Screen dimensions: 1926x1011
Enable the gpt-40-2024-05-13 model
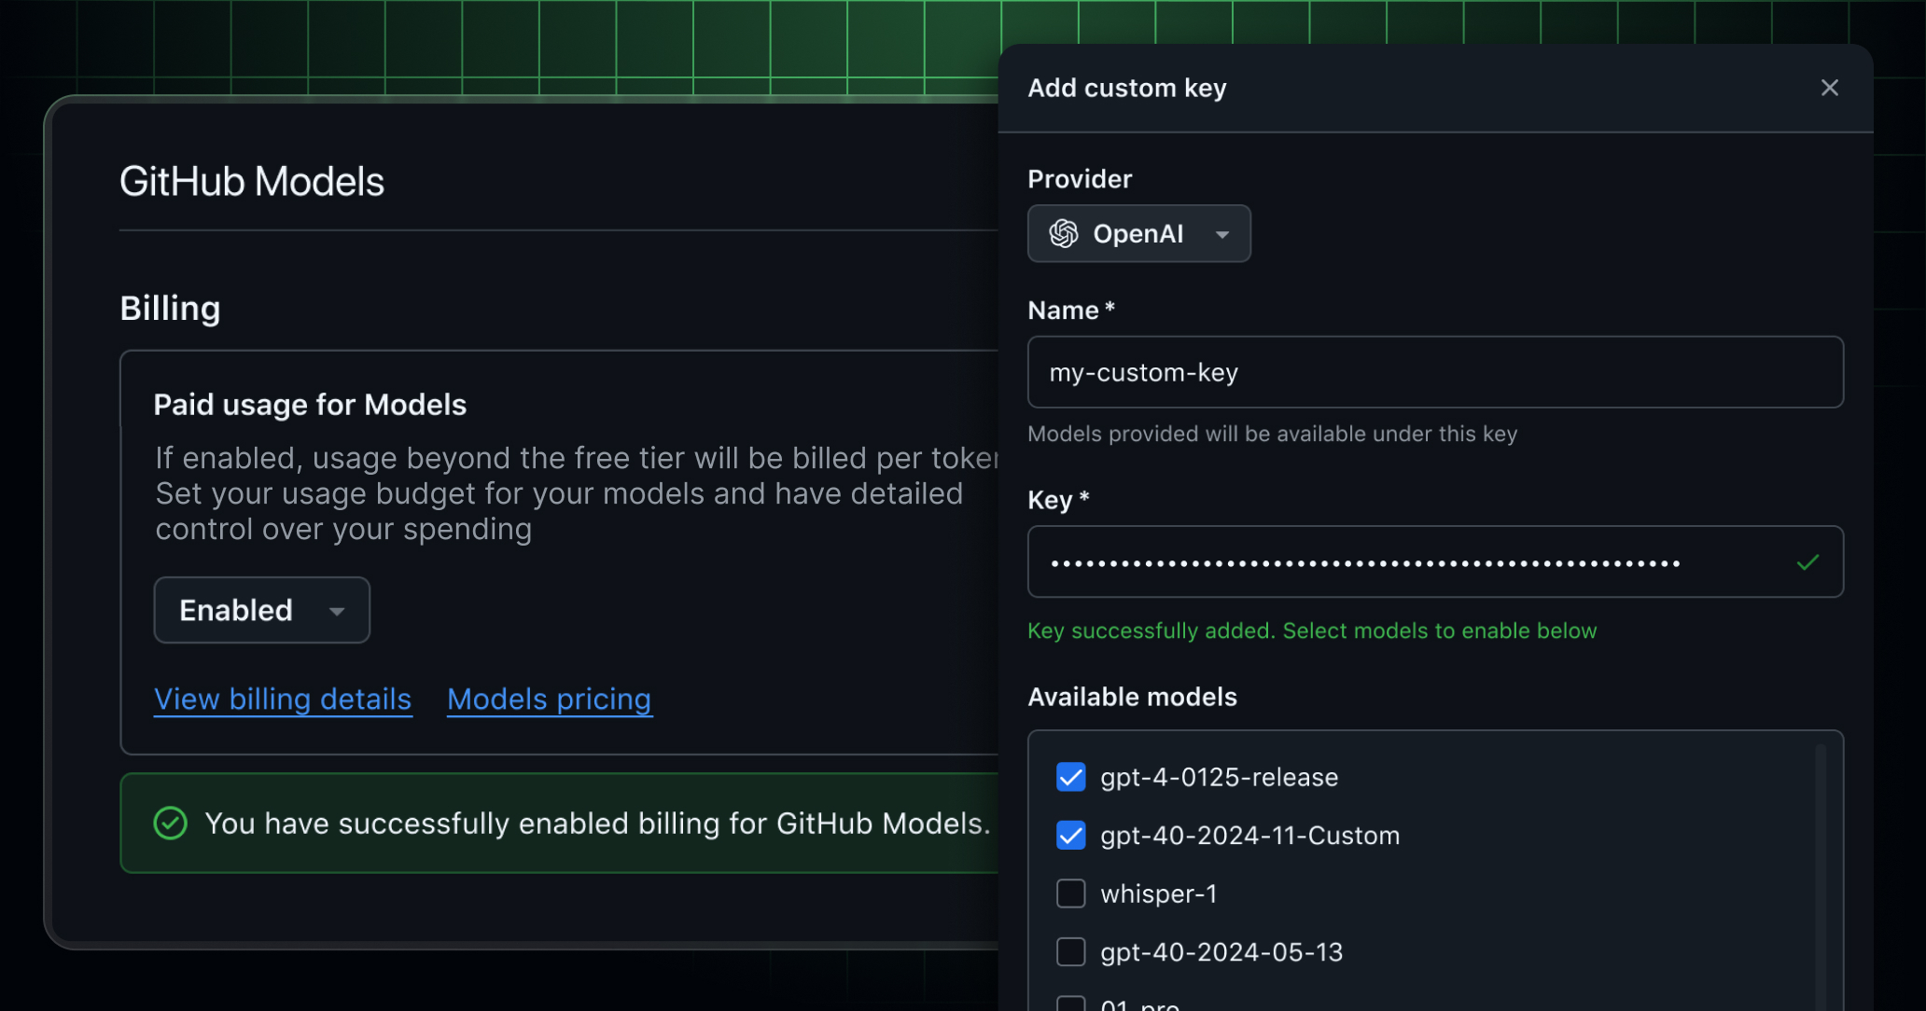[1070, 951]
